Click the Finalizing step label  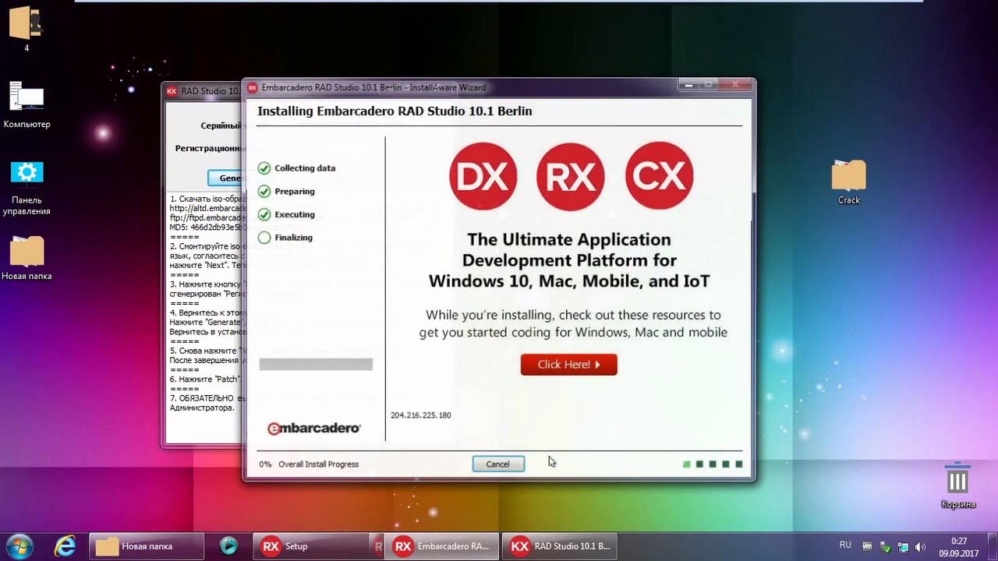click(x=293, y=238)
